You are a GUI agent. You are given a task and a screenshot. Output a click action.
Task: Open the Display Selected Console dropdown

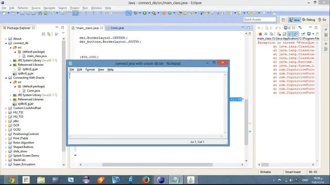[313, 34]
